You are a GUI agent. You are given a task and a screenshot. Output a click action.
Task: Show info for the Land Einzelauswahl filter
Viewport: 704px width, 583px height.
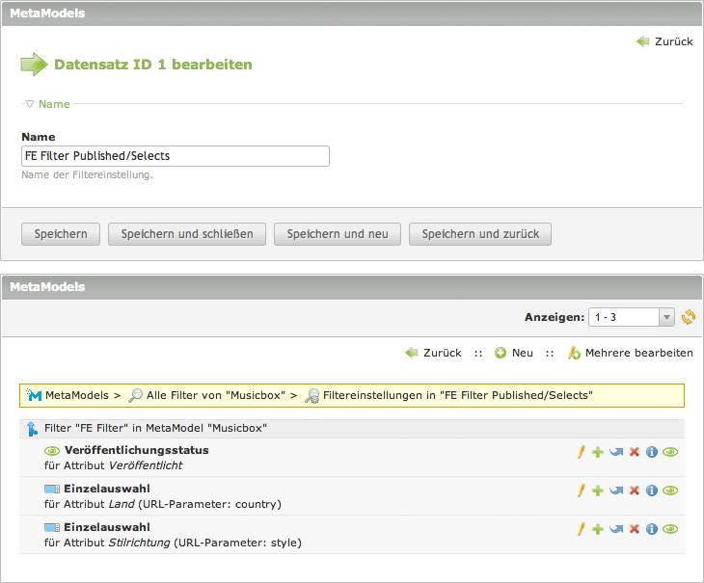(652, 490)
